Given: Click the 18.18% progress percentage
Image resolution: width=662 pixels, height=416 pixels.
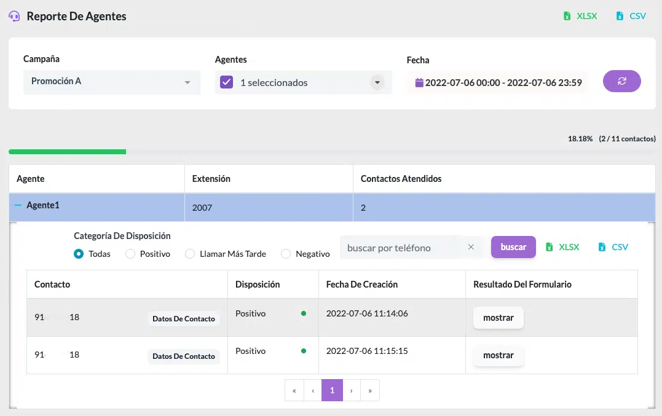Looking at the screenshot, I should pyautogui.click(x=580, y=139).
